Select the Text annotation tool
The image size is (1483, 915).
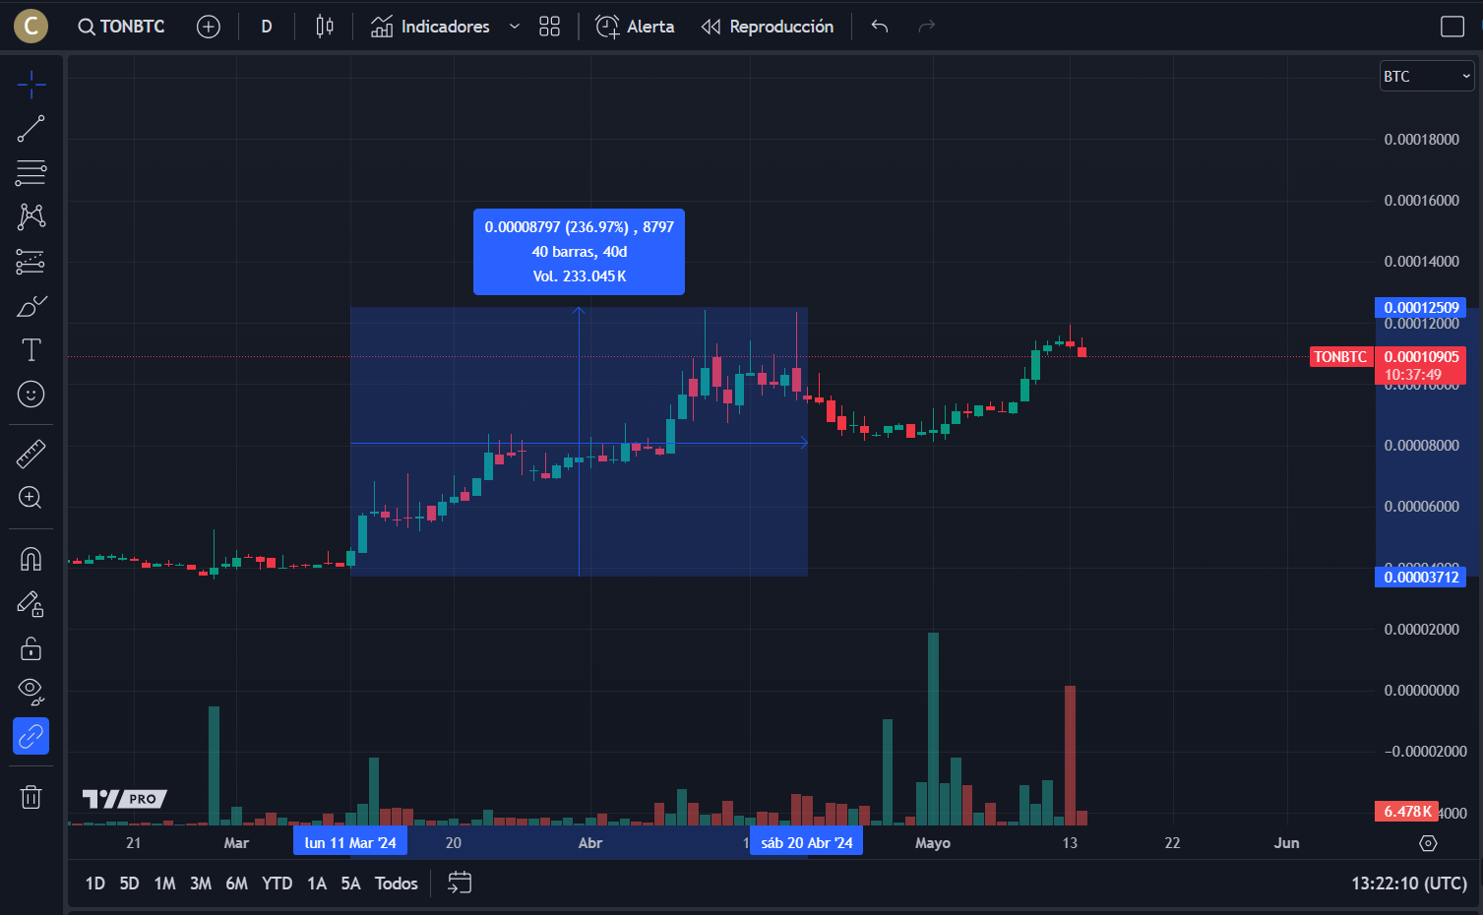coord(31,350)
